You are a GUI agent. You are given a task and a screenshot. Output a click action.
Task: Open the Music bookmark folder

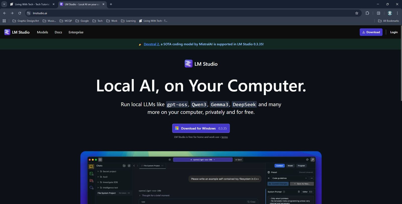(49, 21)
